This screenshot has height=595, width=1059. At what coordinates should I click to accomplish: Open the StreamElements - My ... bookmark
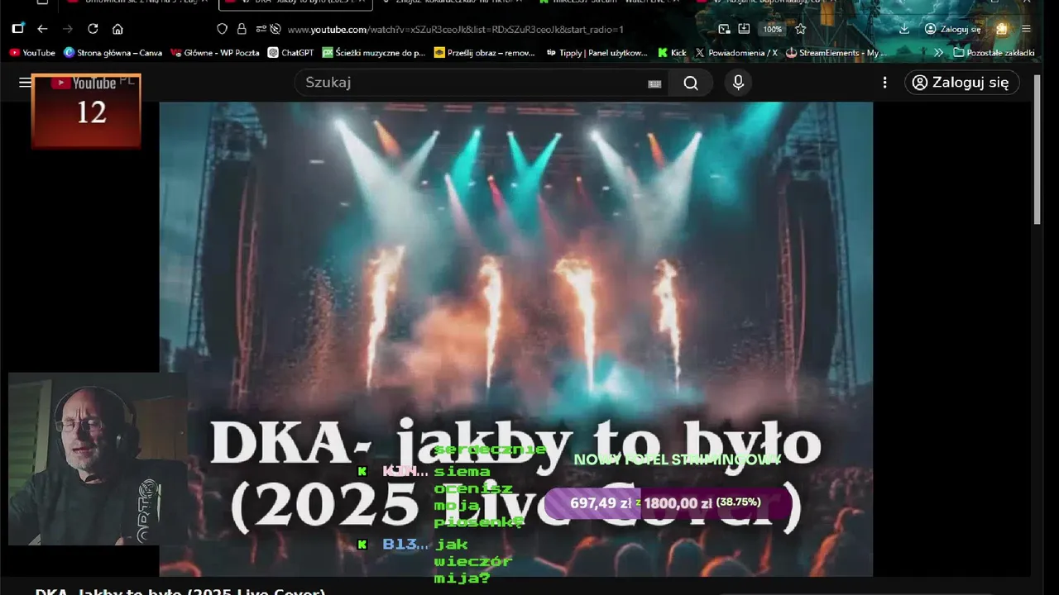tap(836, 52)
